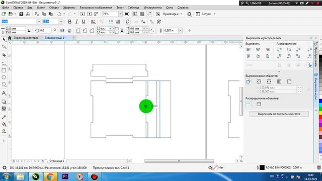Open the Эффекты menu

point(69,8)
